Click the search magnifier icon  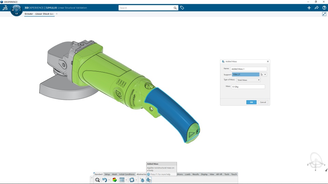[175, 8]
